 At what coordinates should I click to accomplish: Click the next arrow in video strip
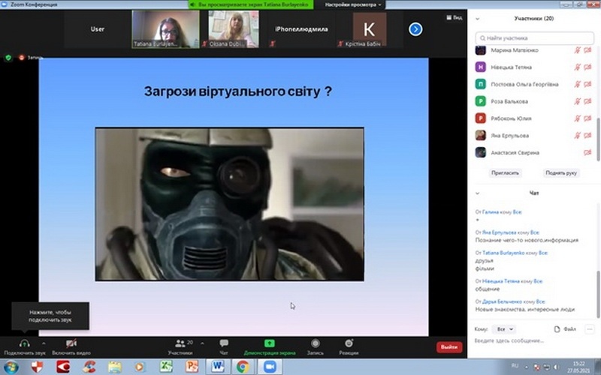click(x=415, y=29)
